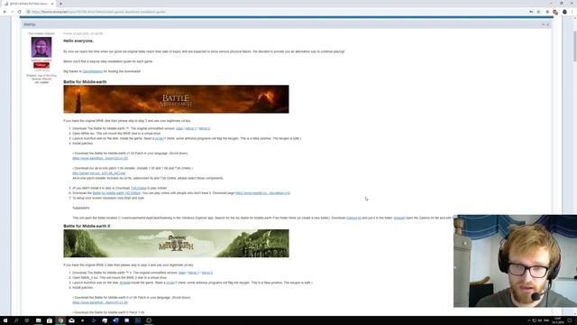Screen dimensions: 577x325
Task: Click the 'Battle for Middle-earth II' heading
Action: (x=87, y=227)
